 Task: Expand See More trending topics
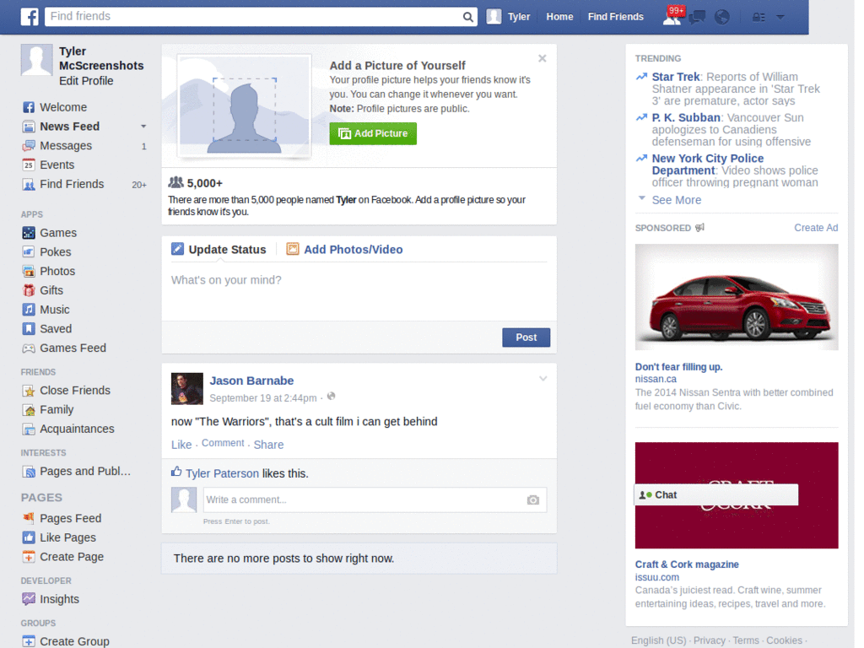677,200
